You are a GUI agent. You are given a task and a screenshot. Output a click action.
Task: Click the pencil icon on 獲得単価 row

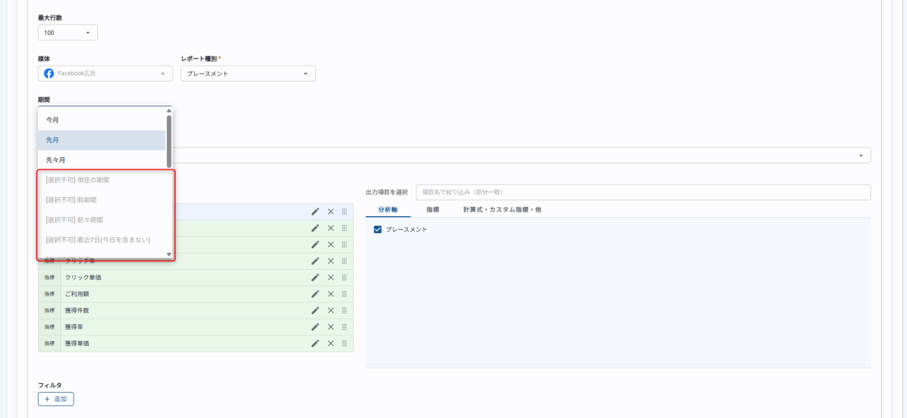click(x=315, y=343)
